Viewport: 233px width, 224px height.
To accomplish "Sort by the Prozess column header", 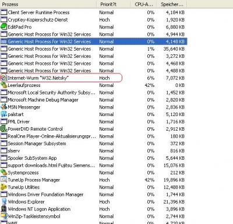I will coord(48,4).
